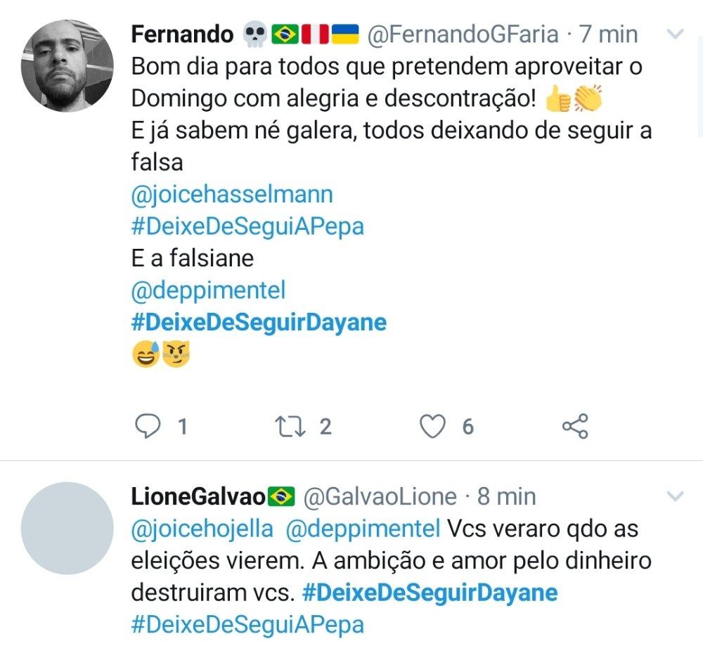
Task: Like Fernando's tweet with the heart icon
Action: tap(433, 426)
